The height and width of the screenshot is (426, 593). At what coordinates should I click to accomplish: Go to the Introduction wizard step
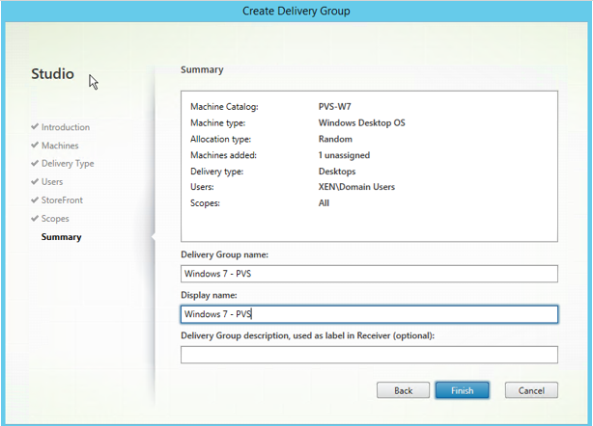[x=66, y=127]
